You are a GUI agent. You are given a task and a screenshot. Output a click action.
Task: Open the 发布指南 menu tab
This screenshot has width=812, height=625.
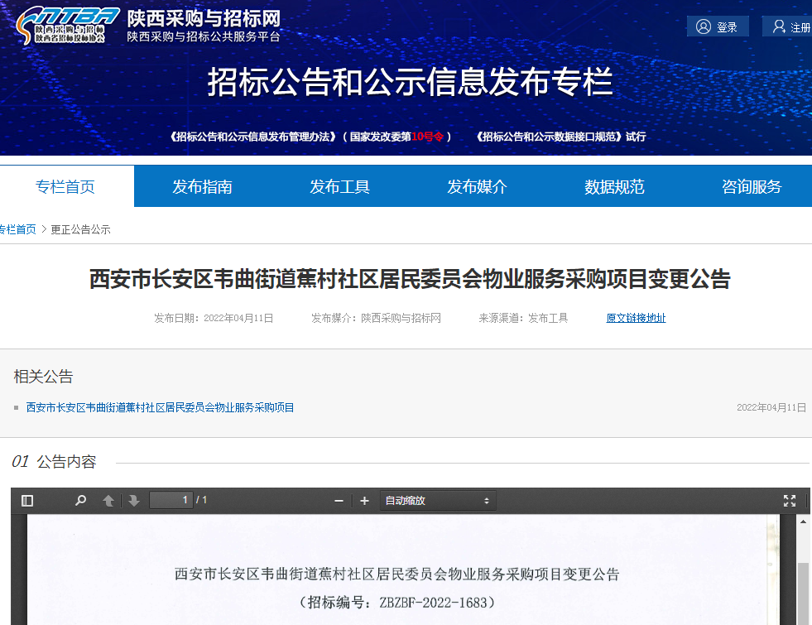(202, 186)
